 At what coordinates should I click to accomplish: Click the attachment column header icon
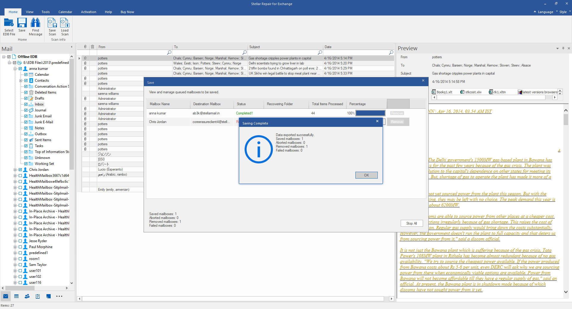point(85,47)
